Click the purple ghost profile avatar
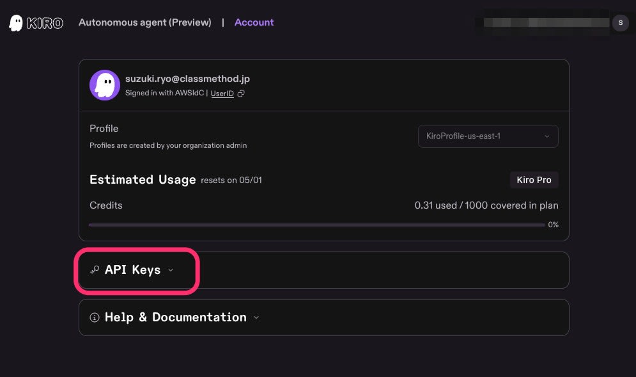636x377 pixels. 105,85
